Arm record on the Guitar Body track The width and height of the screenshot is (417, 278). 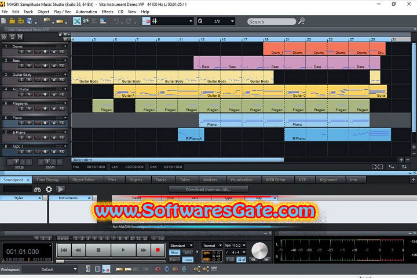38,80
